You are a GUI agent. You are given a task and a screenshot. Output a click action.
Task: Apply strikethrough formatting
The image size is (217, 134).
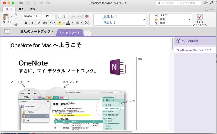45,23
